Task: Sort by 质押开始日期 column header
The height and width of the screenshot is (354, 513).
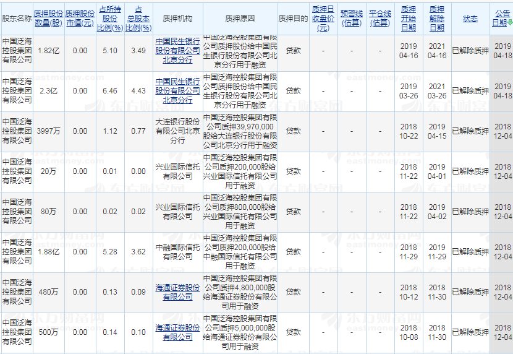Action: (x=408, y=18)
